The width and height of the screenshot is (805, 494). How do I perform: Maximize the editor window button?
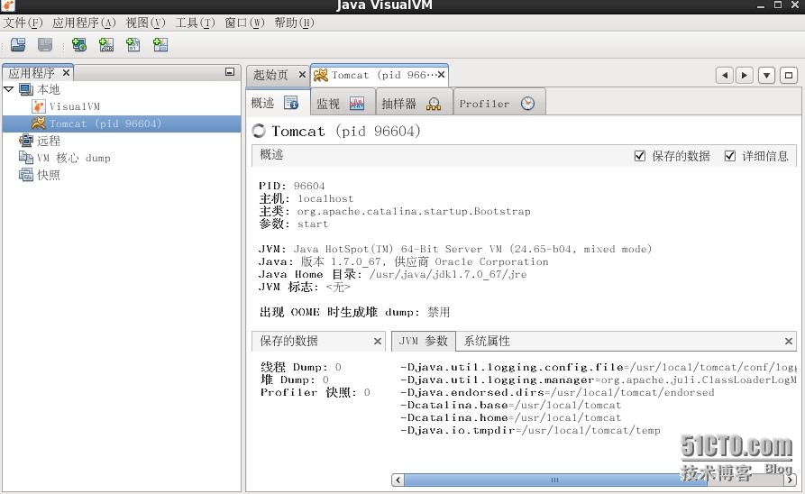click(789, 76)
